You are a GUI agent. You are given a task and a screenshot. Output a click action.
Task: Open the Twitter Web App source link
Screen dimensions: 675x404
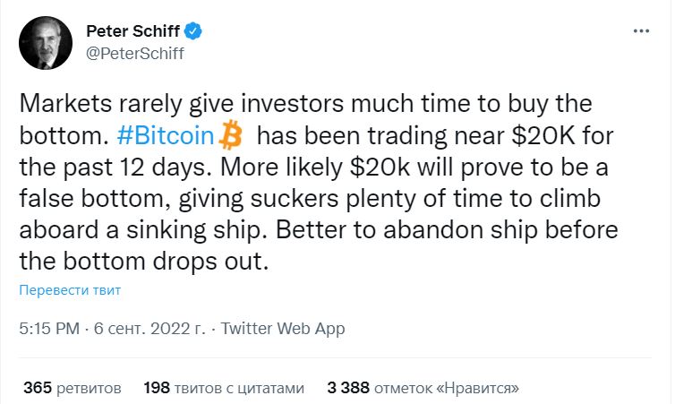[283, 329]
